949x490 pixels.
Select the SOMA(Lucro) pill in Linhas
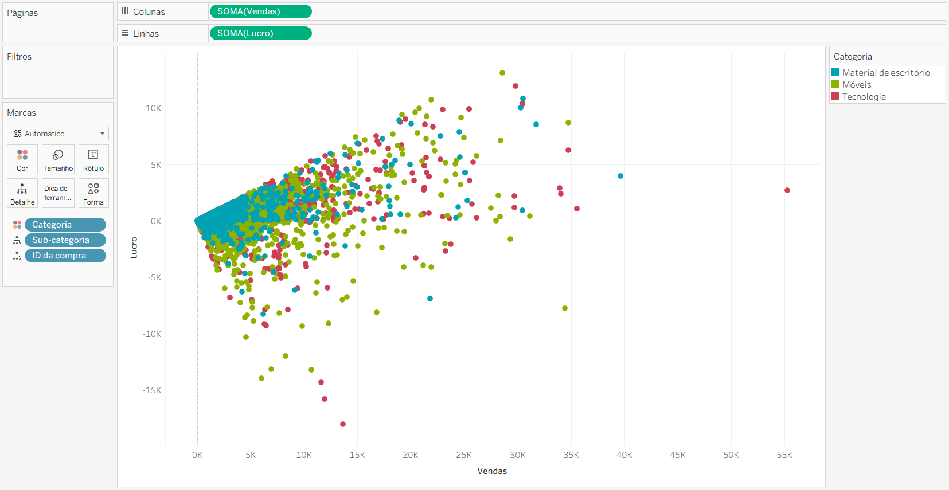click(x=260, y=33)
